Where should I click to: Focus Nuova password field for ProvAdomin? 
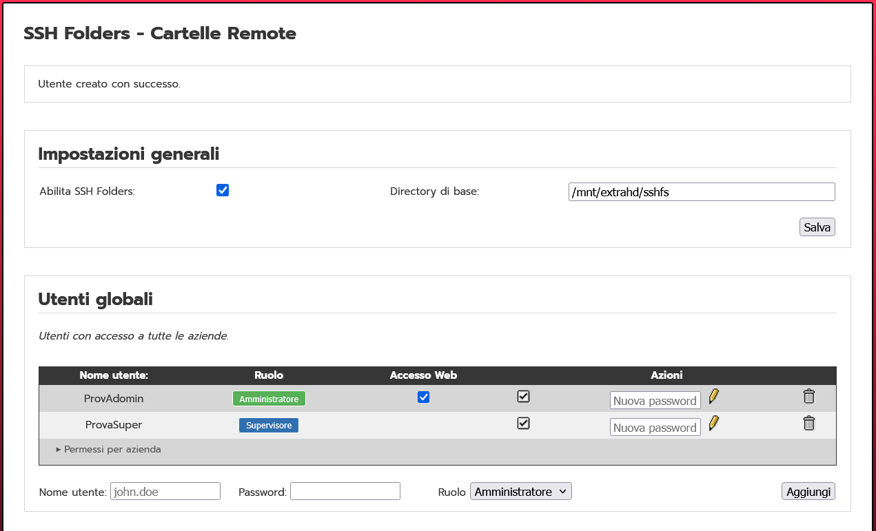[x=655, y=401]
